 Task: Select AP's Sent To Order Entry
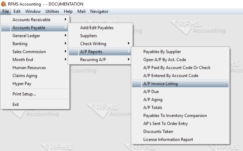click(x=180, y=124)
